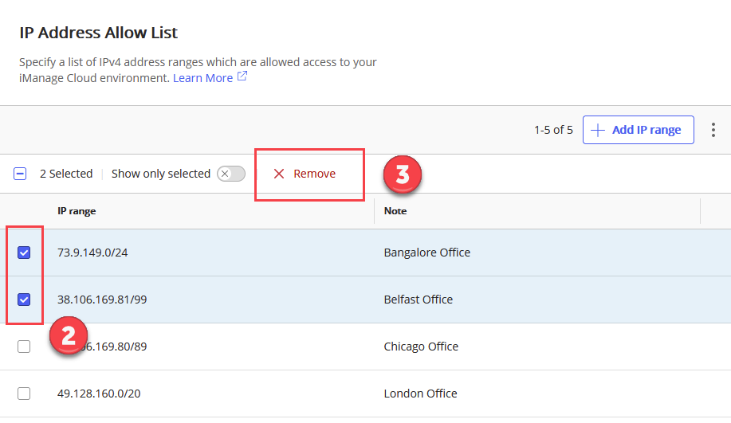
Task: Check the Chicago Office row checkbox
Action: [24, 347]
